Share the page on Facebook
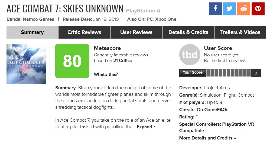 [x=215, y=9]
